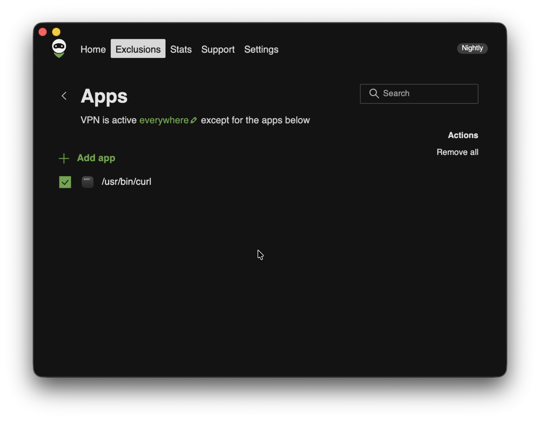Click the exec icon for /usr/bin/curl
Screen dimensions: 540x421
click(87, 182)
